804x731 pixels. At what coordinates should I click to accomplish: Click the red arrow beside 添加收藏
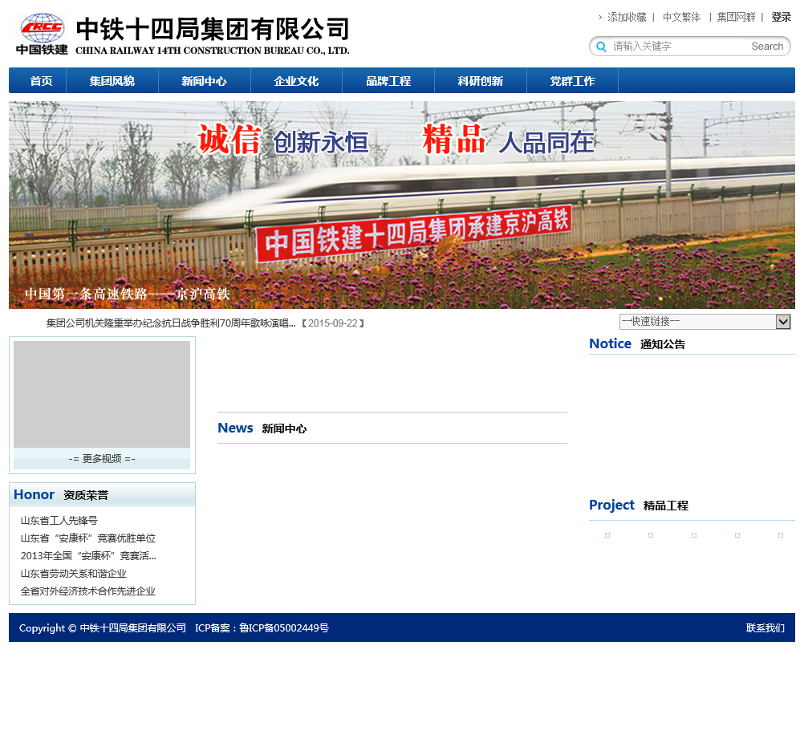pyautogui.click(x=600, y=18)
